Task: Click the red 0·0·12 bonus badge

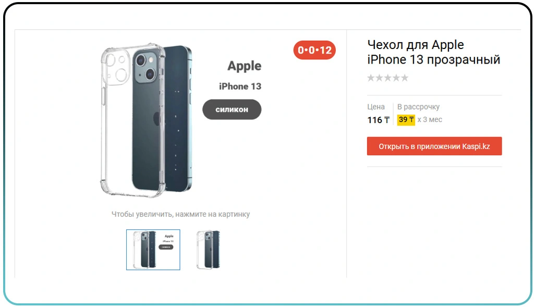Action: tap(314, 50)
